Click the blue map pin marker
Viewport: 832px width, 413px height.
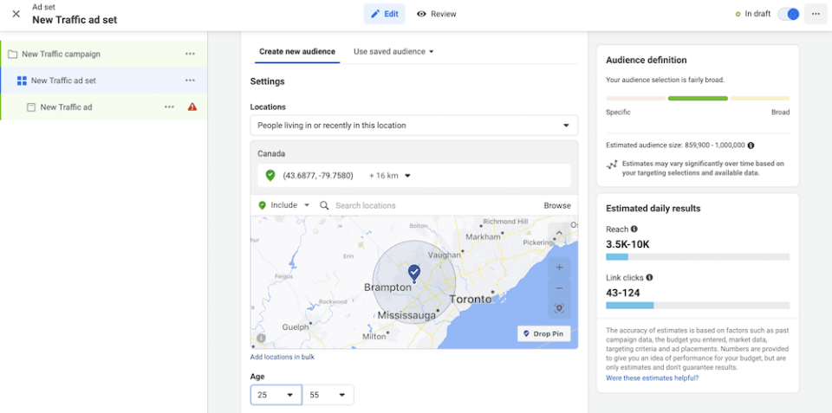tap(414, 273)
